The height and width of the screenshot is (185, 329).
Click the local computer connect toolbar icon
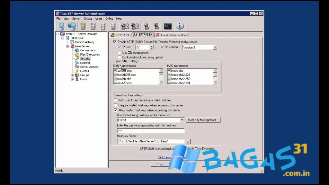click(x=62, y=26)
